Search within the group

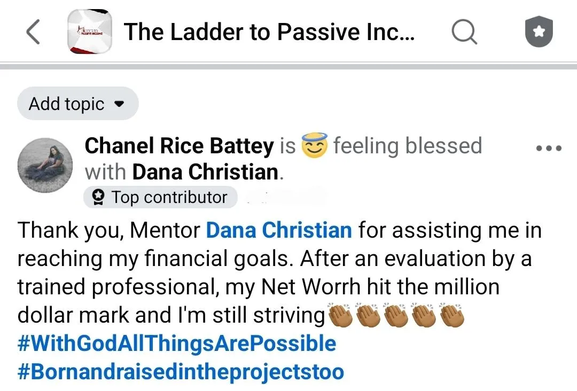[x=464, y=32]
